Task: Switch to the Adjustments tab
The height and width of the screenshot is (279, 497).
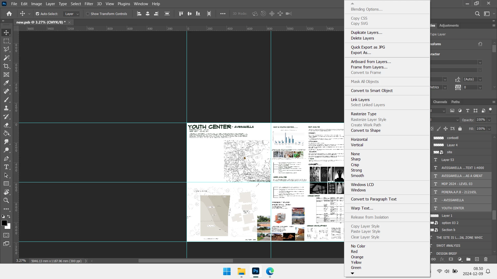Action: [x=449, y=25]
